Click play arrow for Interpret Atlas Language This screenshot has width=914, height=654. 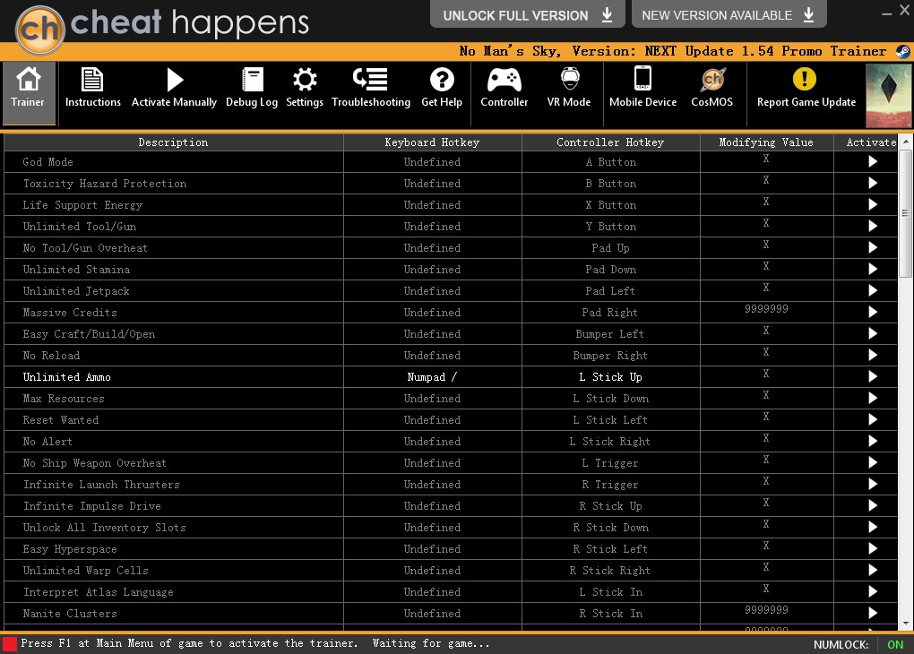pos(872,591)
